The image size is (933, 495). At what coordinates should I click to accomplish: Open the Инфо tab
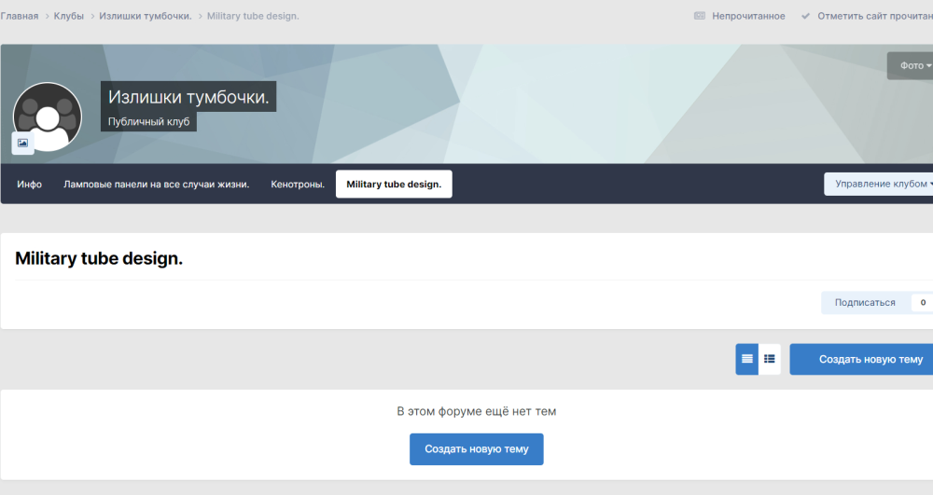tap(29, 185)
